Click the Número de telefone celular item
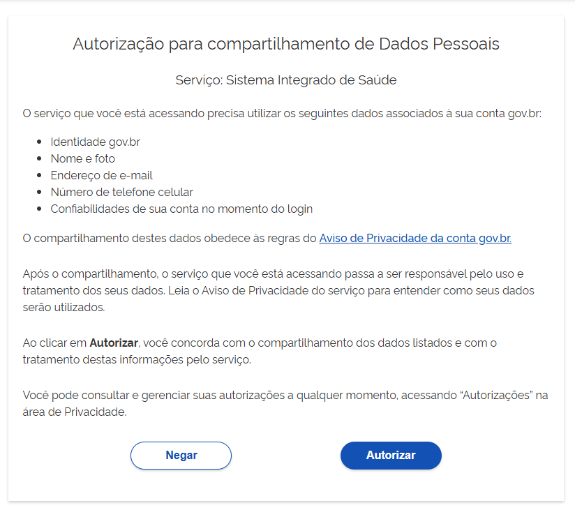 tap(121, 193)
